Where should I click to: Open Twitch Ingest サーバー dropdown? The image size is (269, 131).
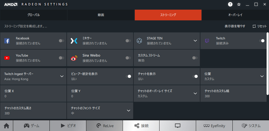tap(33, 76)
